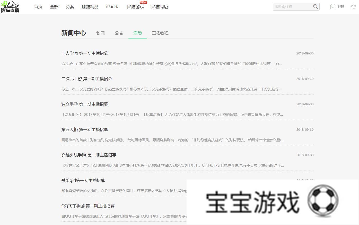The image size is (359, 225).
Task: Open article 非人学园 第一期主播招募
Action: click(84, 53)
